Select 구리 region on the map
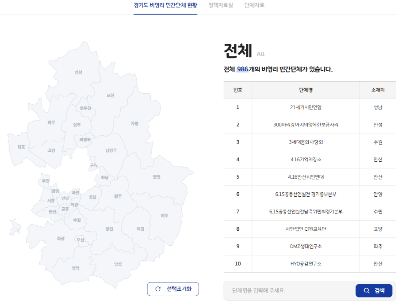The width and height of the screenshot is (398, 301). coord(93,165)
